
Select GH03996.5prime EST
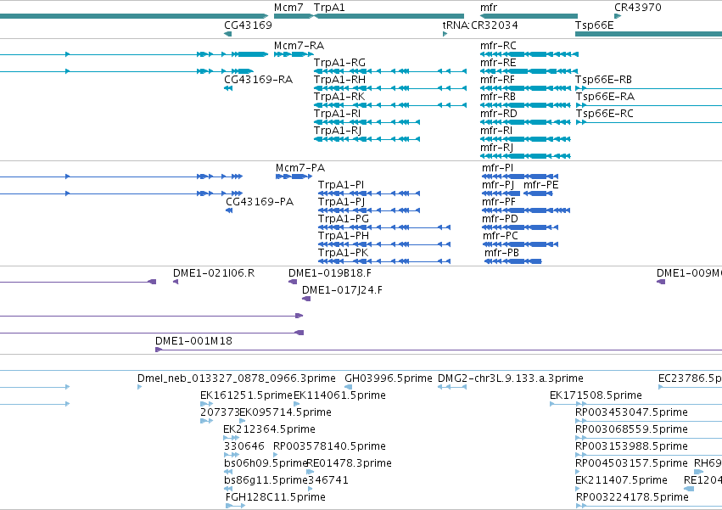348,387
